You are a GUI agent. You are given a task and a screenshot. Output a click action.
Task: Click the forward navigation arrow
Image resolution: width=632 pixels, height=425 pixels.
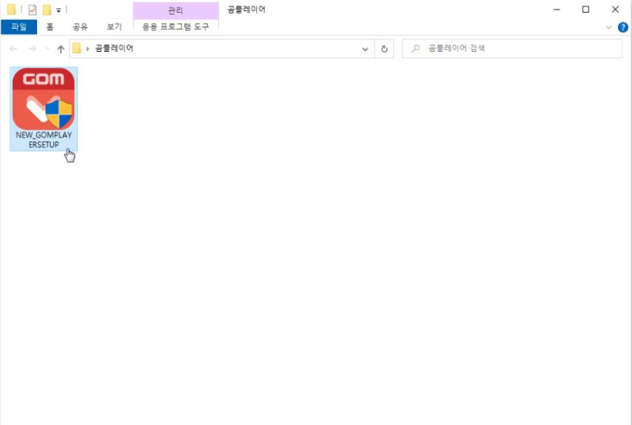[32, 49]
